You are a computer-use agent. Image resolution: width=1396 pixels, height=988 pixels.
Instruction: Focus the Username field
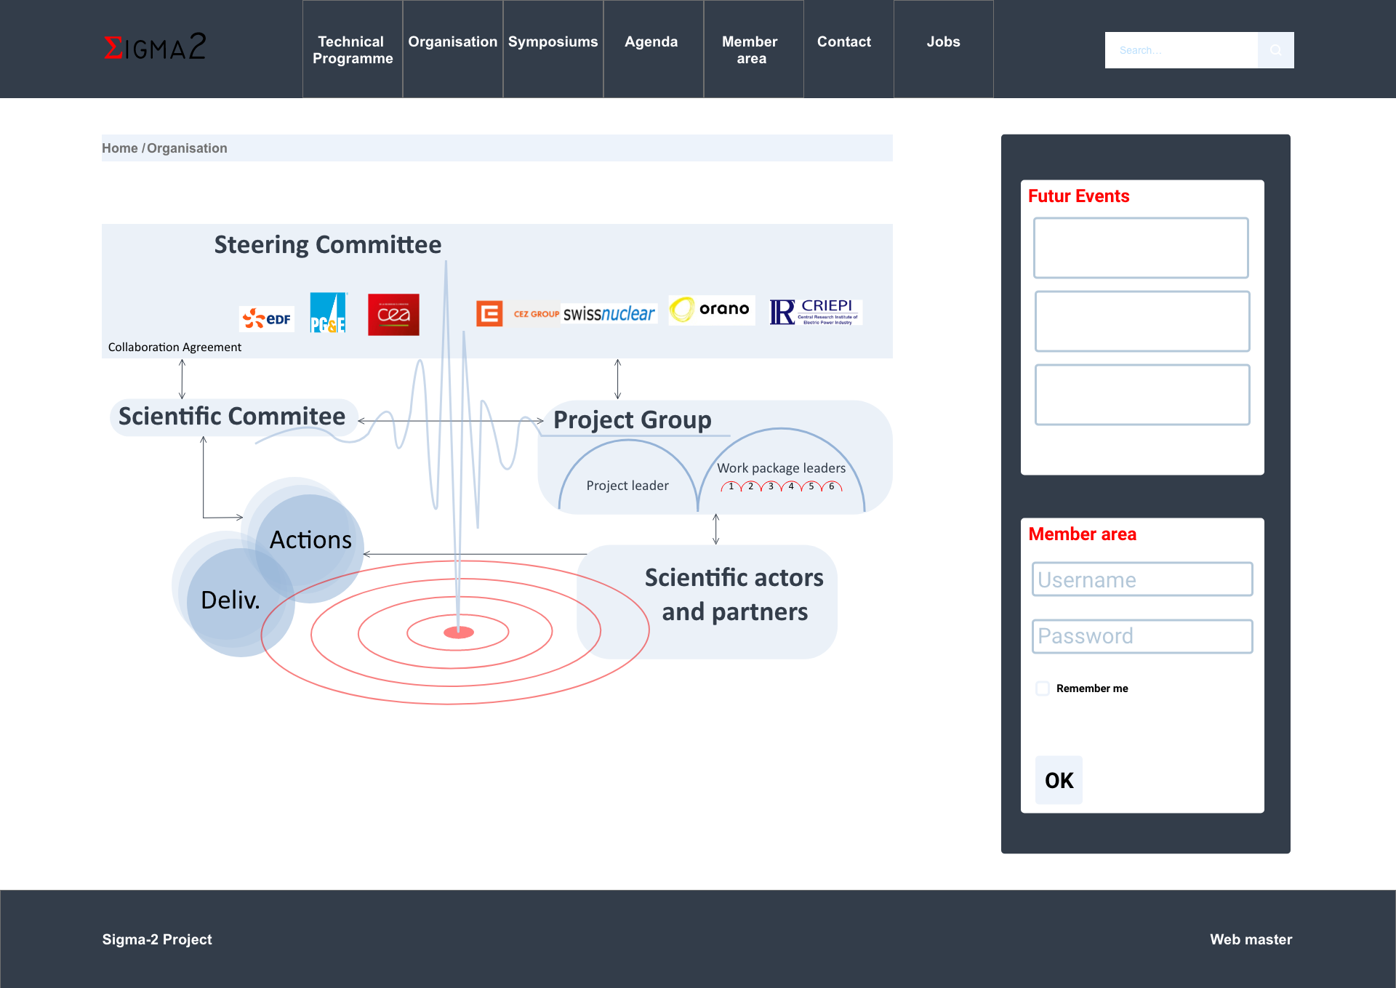[x=1142, y=579]
